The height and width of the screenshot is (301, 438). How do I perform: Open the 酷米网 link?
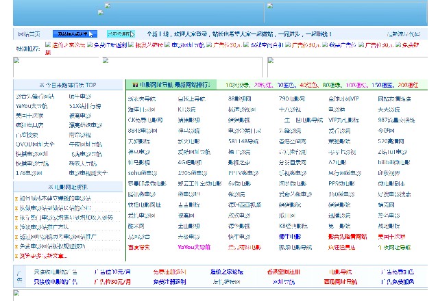pyautogui.click(x=136, y=226)
